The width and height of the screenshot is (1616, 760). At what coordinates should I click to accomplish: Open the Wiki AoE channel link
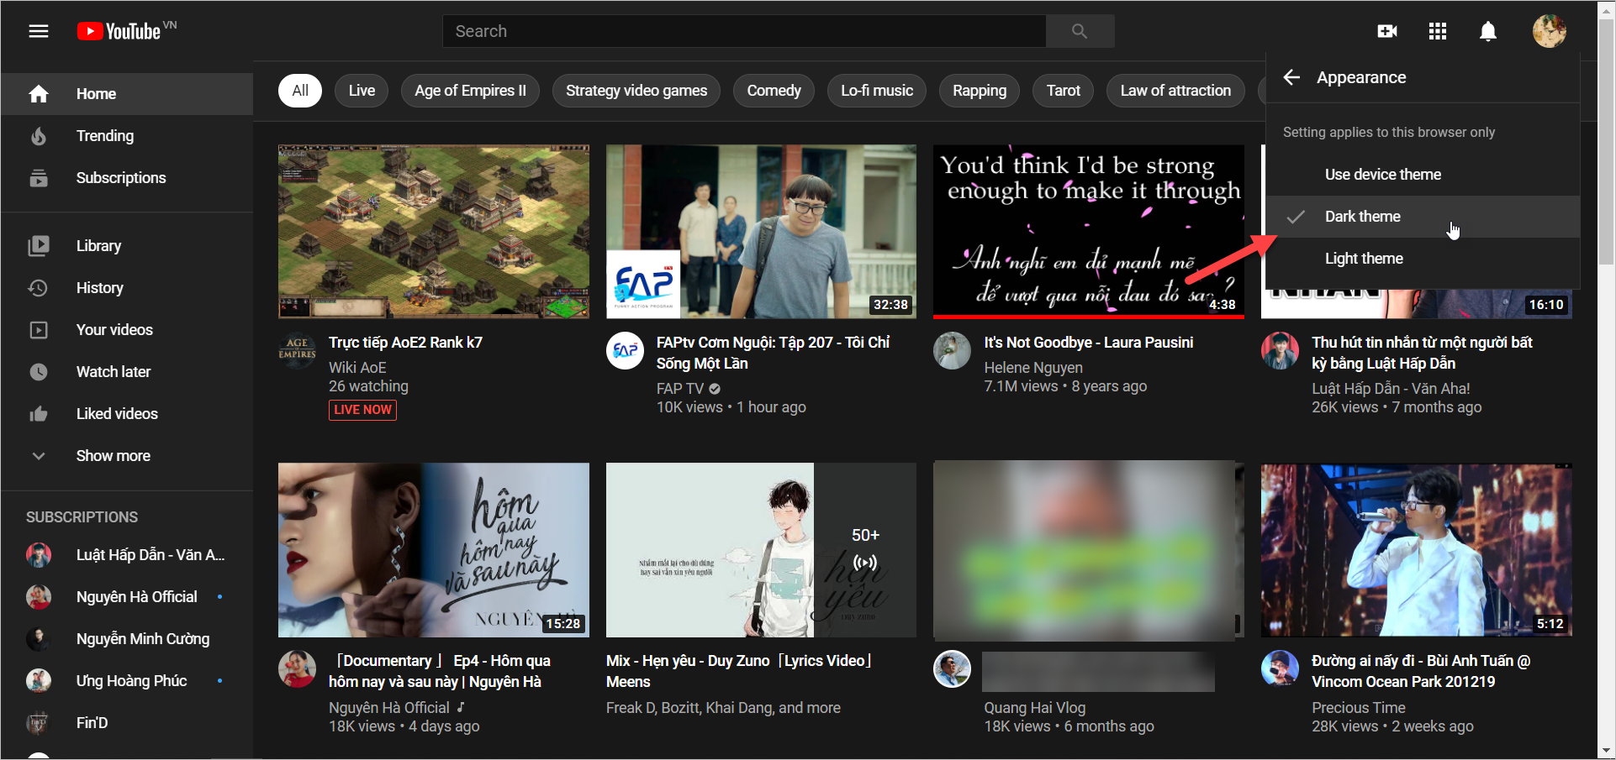357,368
